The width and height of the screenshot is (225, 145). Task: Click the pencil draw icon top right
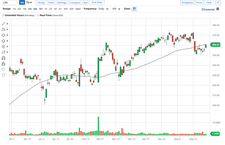pos(218,3)
